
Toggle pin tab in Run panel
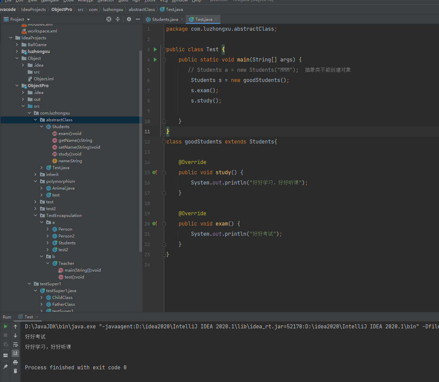pyautogui.click(x=5, y=367)
